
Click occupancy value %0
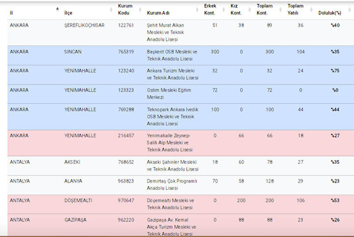335,90
